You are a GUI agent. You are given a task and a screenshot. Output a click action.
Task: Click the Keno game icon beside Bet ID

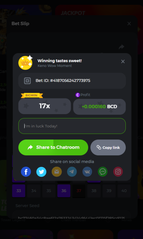pos(27,81)
